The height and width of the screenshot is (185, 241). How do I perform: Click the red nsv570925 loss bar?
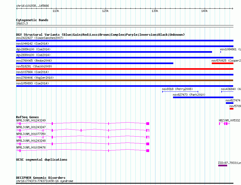click(223, 63)
